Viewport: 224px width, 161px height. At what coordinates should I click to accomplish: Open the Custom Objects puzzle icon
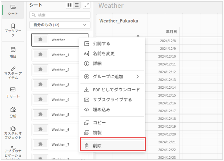(13, 129)
